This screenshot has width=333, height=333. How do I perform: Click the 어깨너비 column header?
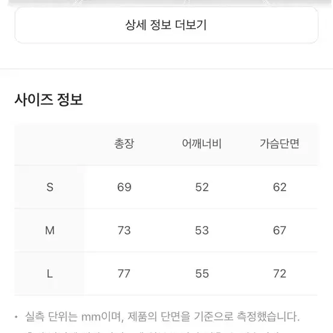pyautogui.click(x=202, y=144)
